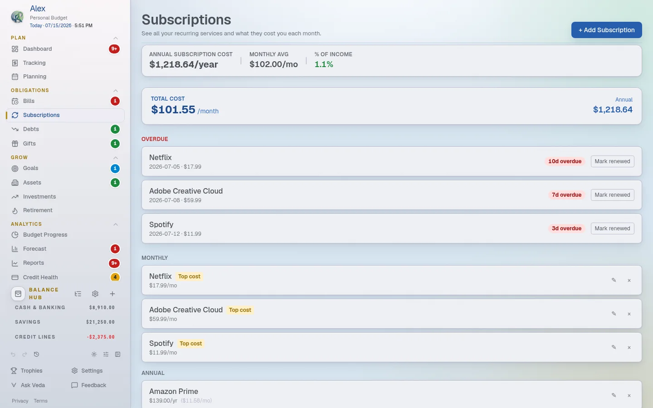Navigate to Bills
Viewport: 653px width, 408px height.
coord(65,101)
